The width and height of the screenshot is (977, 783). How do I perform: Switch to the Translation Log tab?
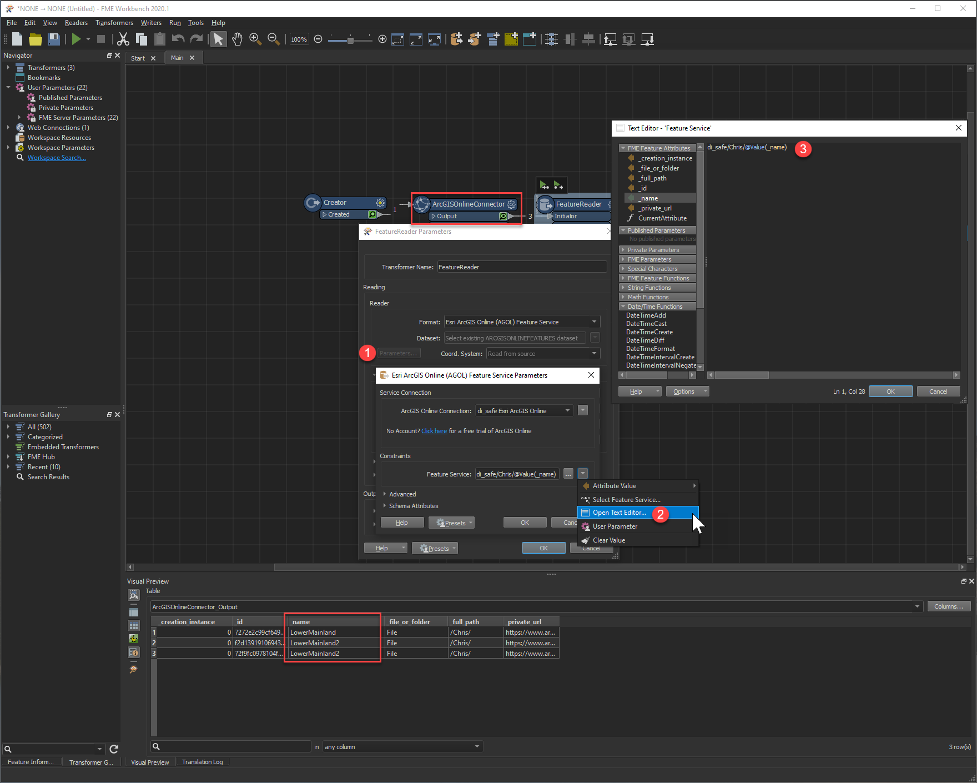coord(203,762)
